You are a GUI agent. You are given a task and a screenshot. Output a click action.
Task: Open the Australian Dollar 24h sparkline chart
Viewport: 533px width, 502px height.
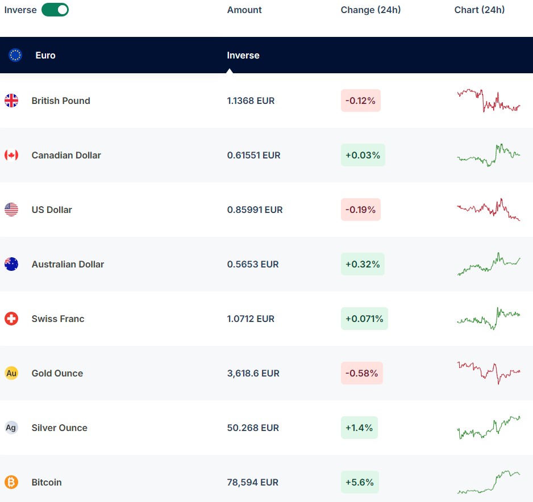coord(489,264)
